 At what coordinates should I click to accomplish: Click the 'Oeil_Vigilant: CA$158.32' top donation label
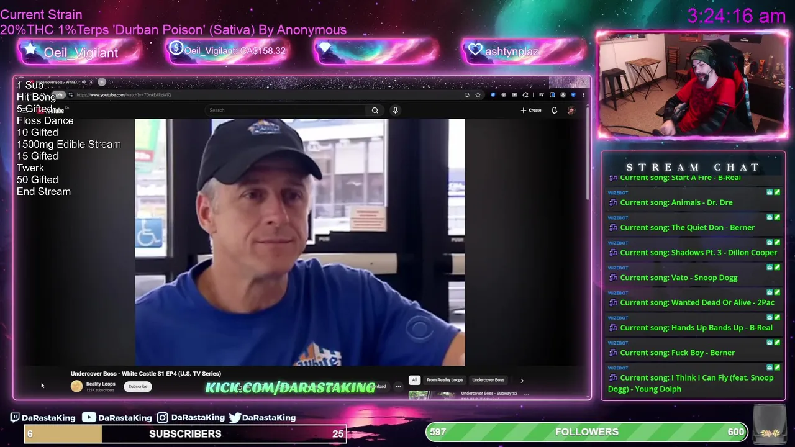235,51
